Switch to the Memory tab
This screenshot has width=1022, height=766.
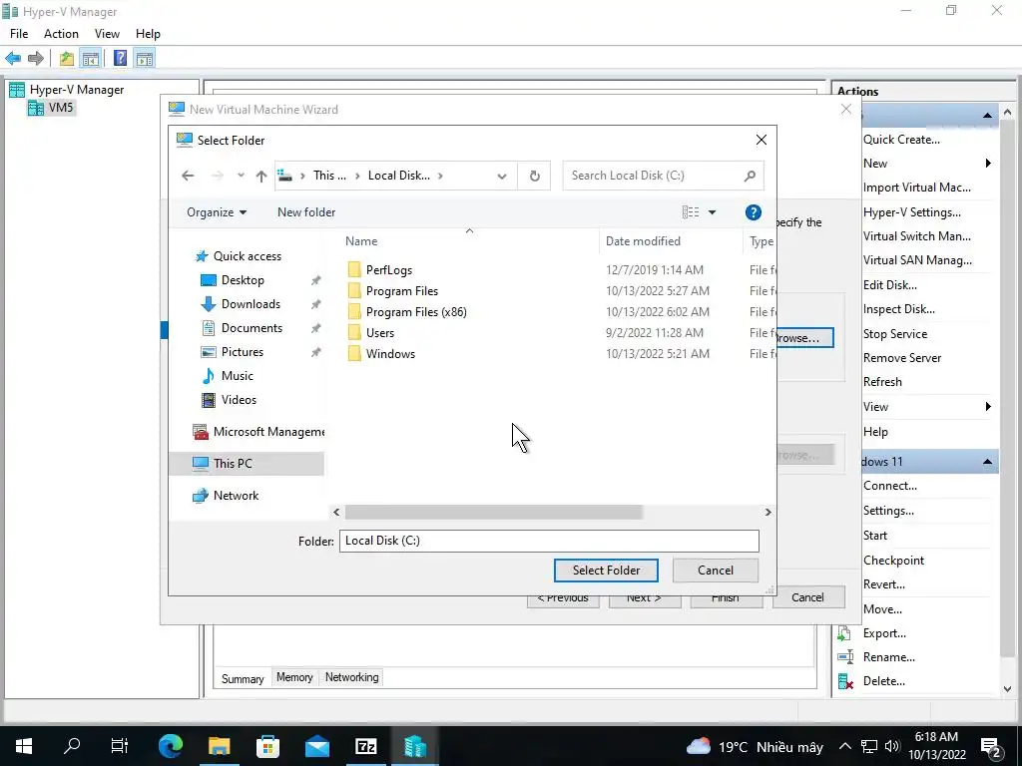[x=294, y=677]
